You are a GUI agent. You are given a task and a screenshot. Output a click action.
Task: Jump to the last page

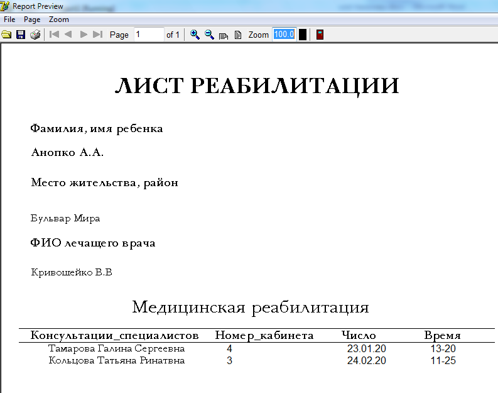97,35
